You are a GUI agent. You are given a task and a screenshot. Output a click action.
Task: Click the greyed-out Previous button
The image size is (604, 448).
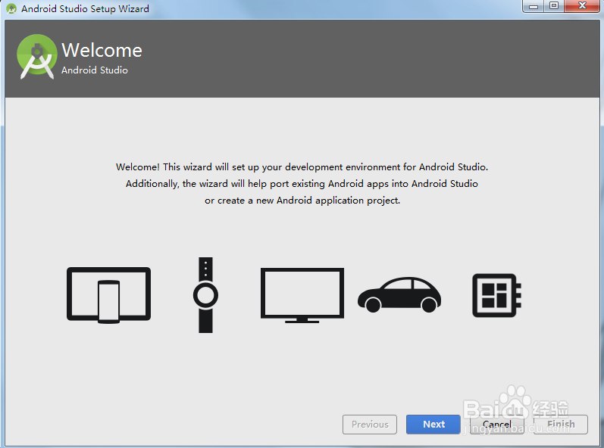point(370,425)
